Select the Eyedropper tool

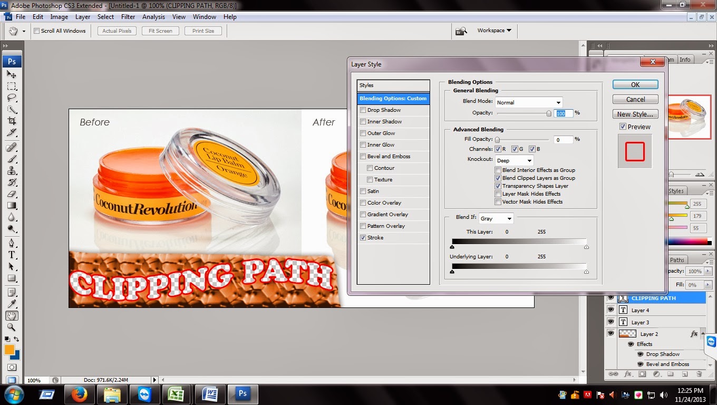[12, 304]
